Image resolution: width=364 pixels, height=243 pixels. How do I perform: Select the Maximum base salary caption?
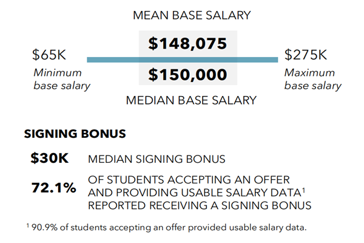coord(312,79)
